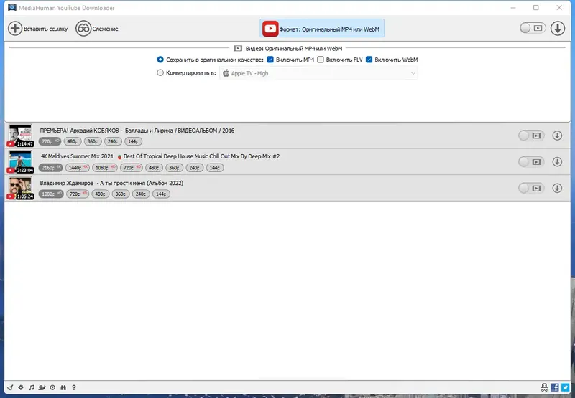
Task: Click the title Владимир Ждамиров - А ты прости меня
Action: [x=111, y=183]
